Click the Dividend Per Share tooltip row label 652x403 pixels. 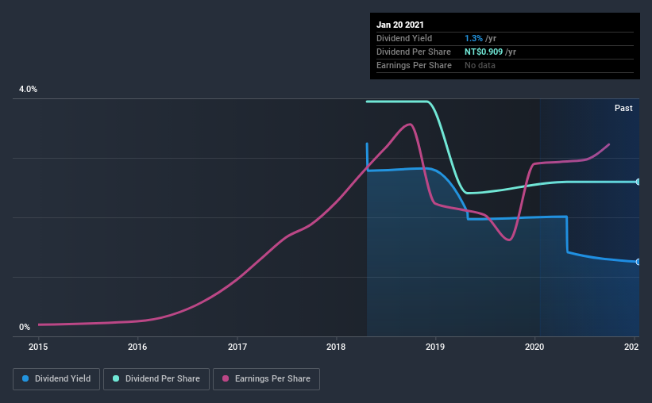coord(413,52)
